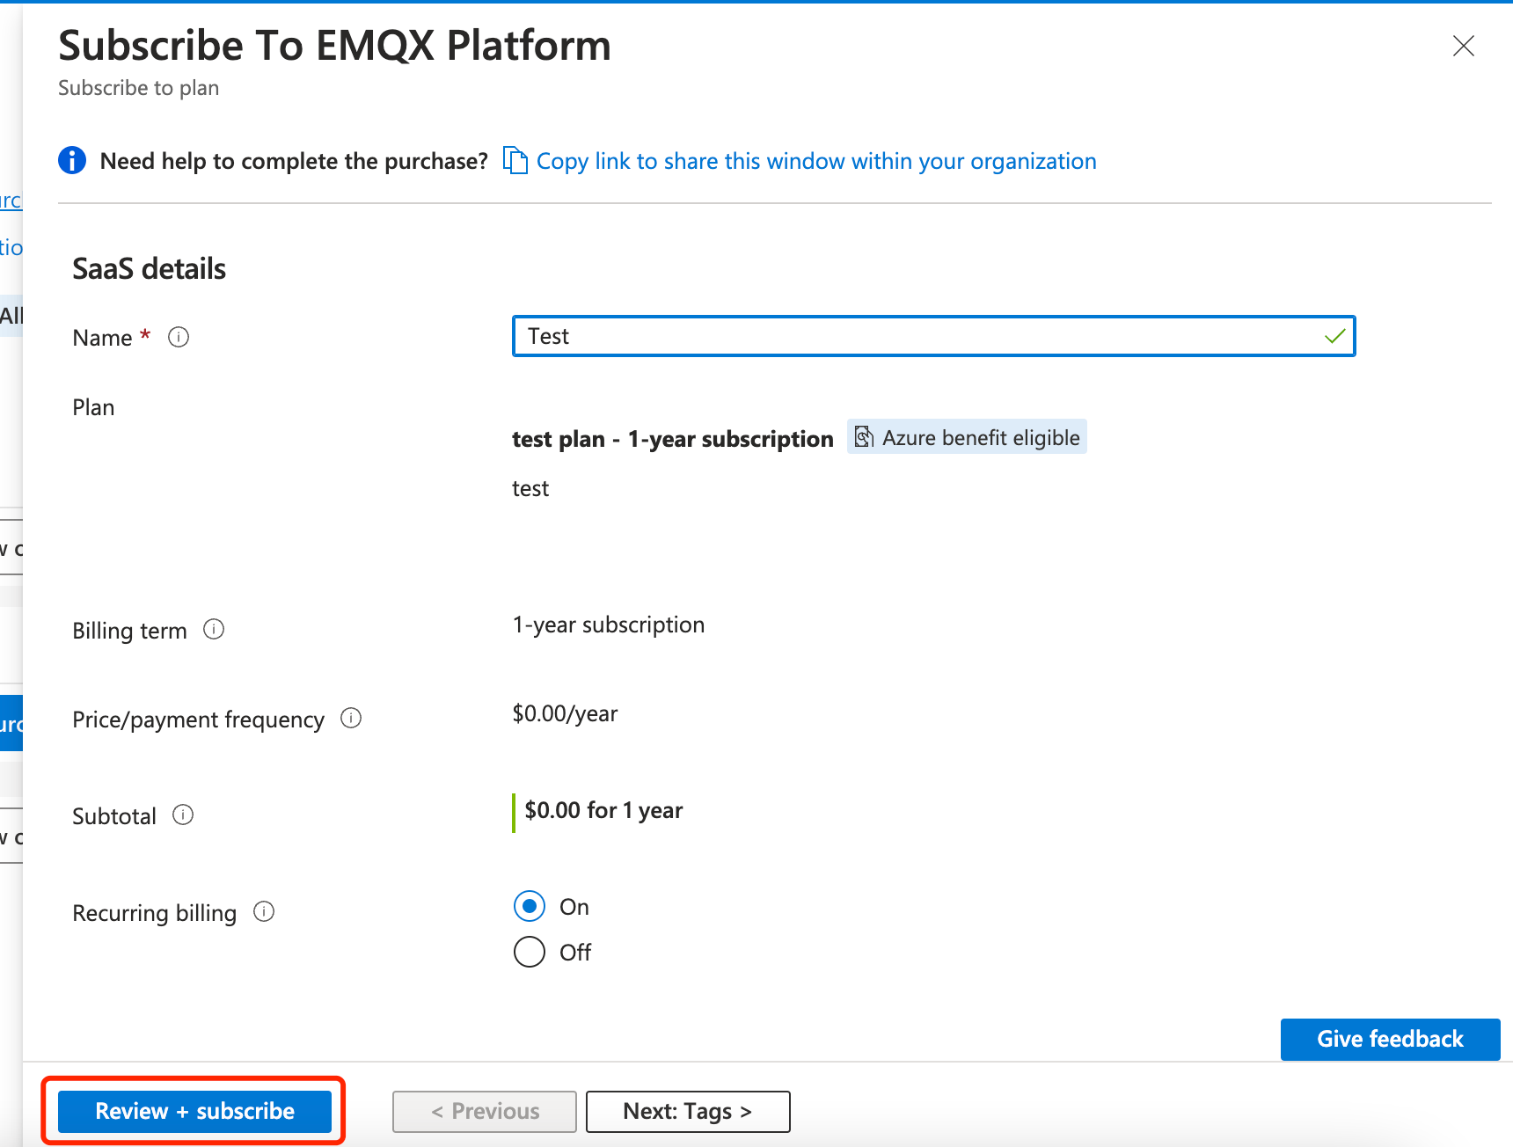Click the green checkmark in the Name field

pos(1334,336)
